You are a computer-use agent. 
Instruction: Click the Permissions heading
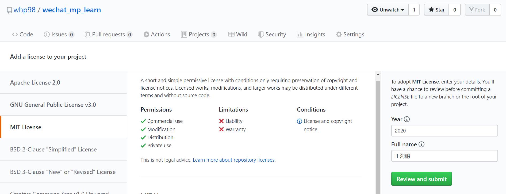click(156, 109)
